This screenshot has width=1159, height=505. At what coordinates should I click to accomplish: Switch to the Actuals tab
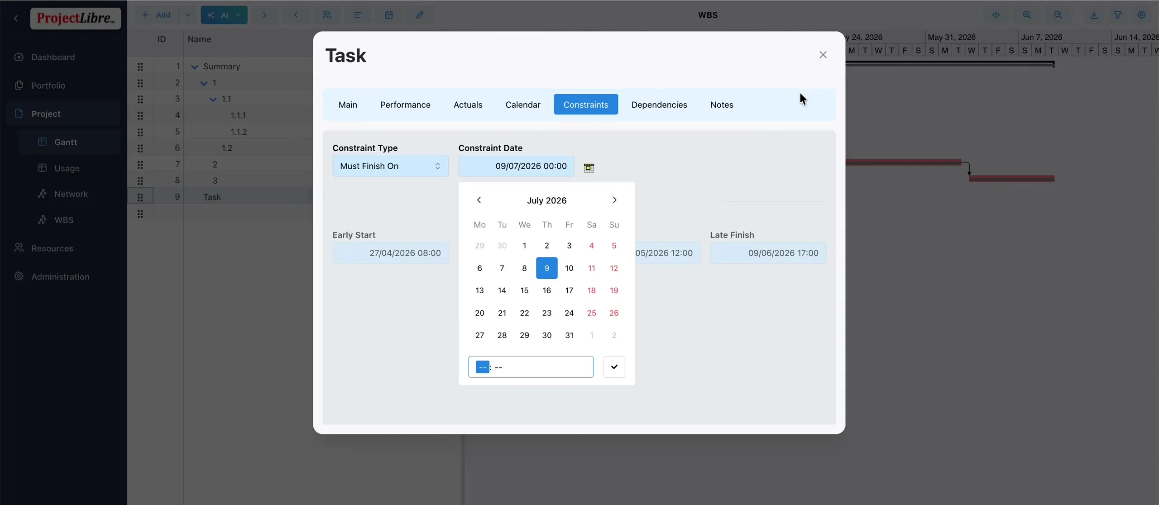[468, 105]
